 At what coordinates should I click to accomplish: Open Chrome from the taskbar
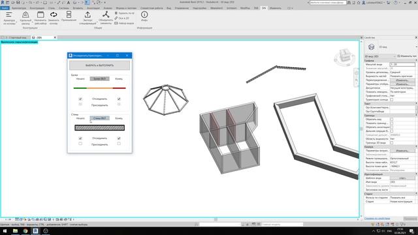25,231
